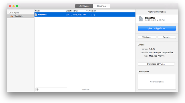Click the Mac App Archive type value
185x103 pixels.
click(157, 56)
